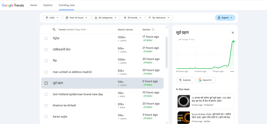This screenshot has width=267, height=124.
Task: Open the AajTak Surya Grahan thumbnail
Action: point(184,118)
